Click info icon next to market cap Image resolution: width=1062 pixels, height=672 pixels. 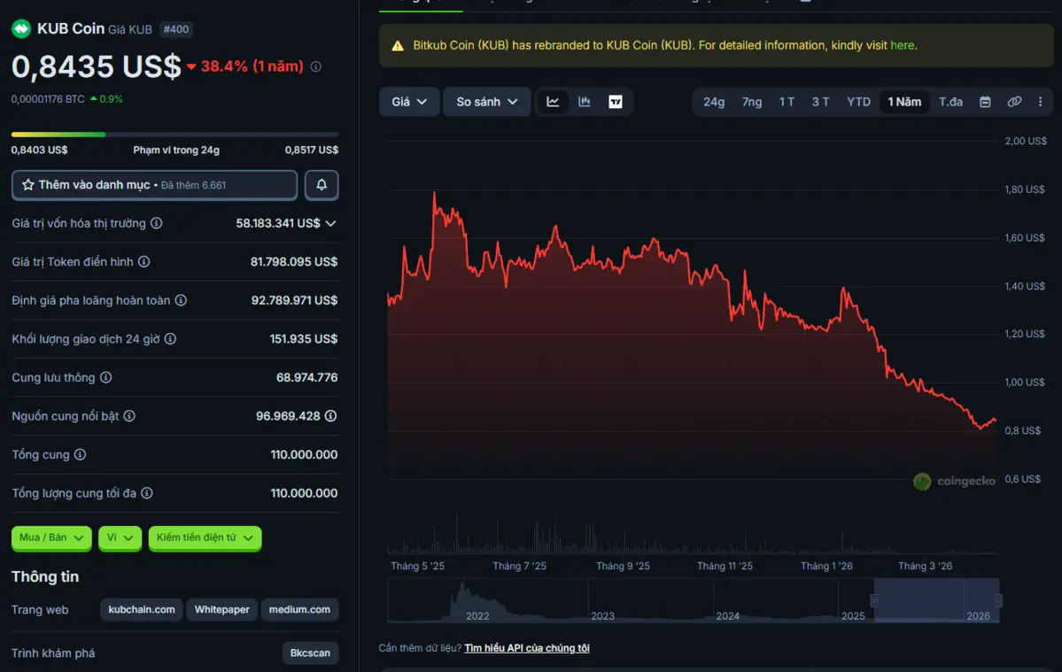coord(157,223)
